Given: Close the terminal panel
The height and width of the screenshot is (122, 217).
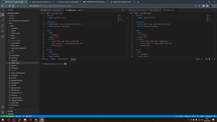Looking at the screenshot, I should (215, 59).
